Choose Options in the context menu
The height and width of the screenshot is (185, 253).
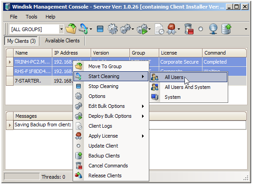[x=111, y=96]
